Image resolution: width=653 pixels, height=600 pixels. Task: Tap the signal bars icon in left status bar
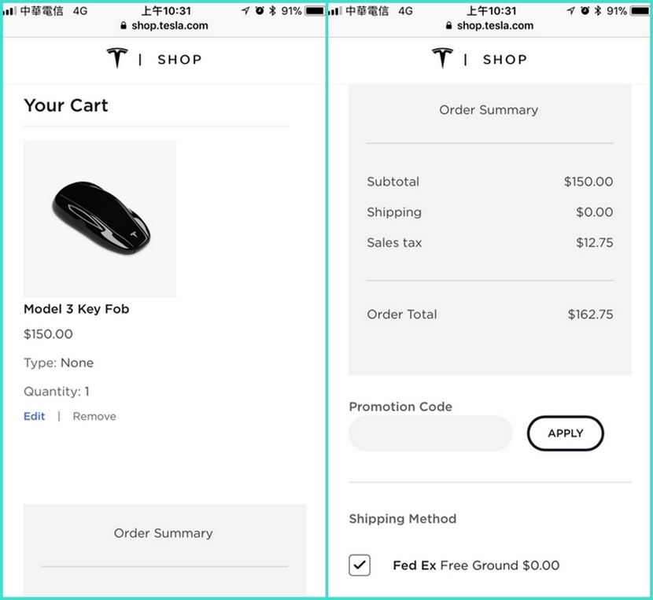coord(9,11)
